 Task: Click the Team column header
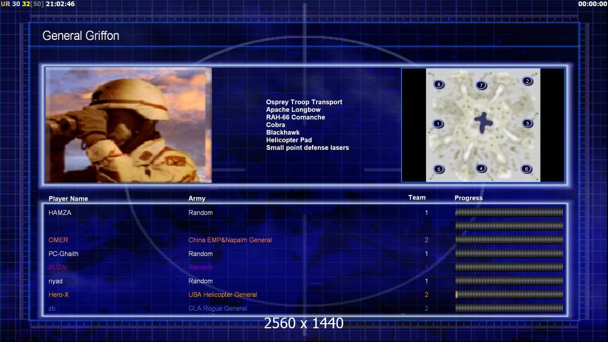tap(417, 198)
